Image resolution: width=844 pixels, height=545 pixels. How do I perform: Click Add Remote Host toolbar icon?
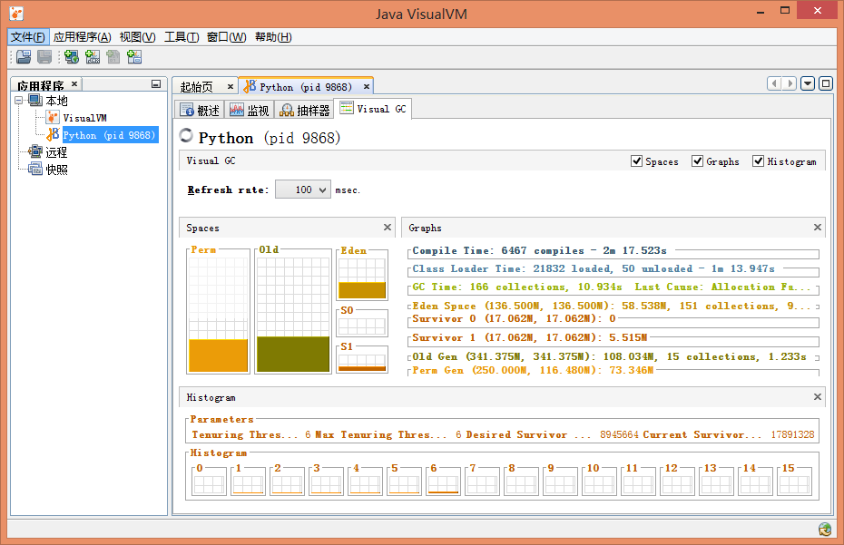point(72,56)
